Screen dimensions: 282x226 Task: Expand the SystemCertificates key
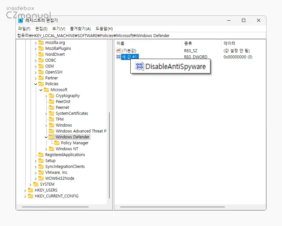(46, 114)
